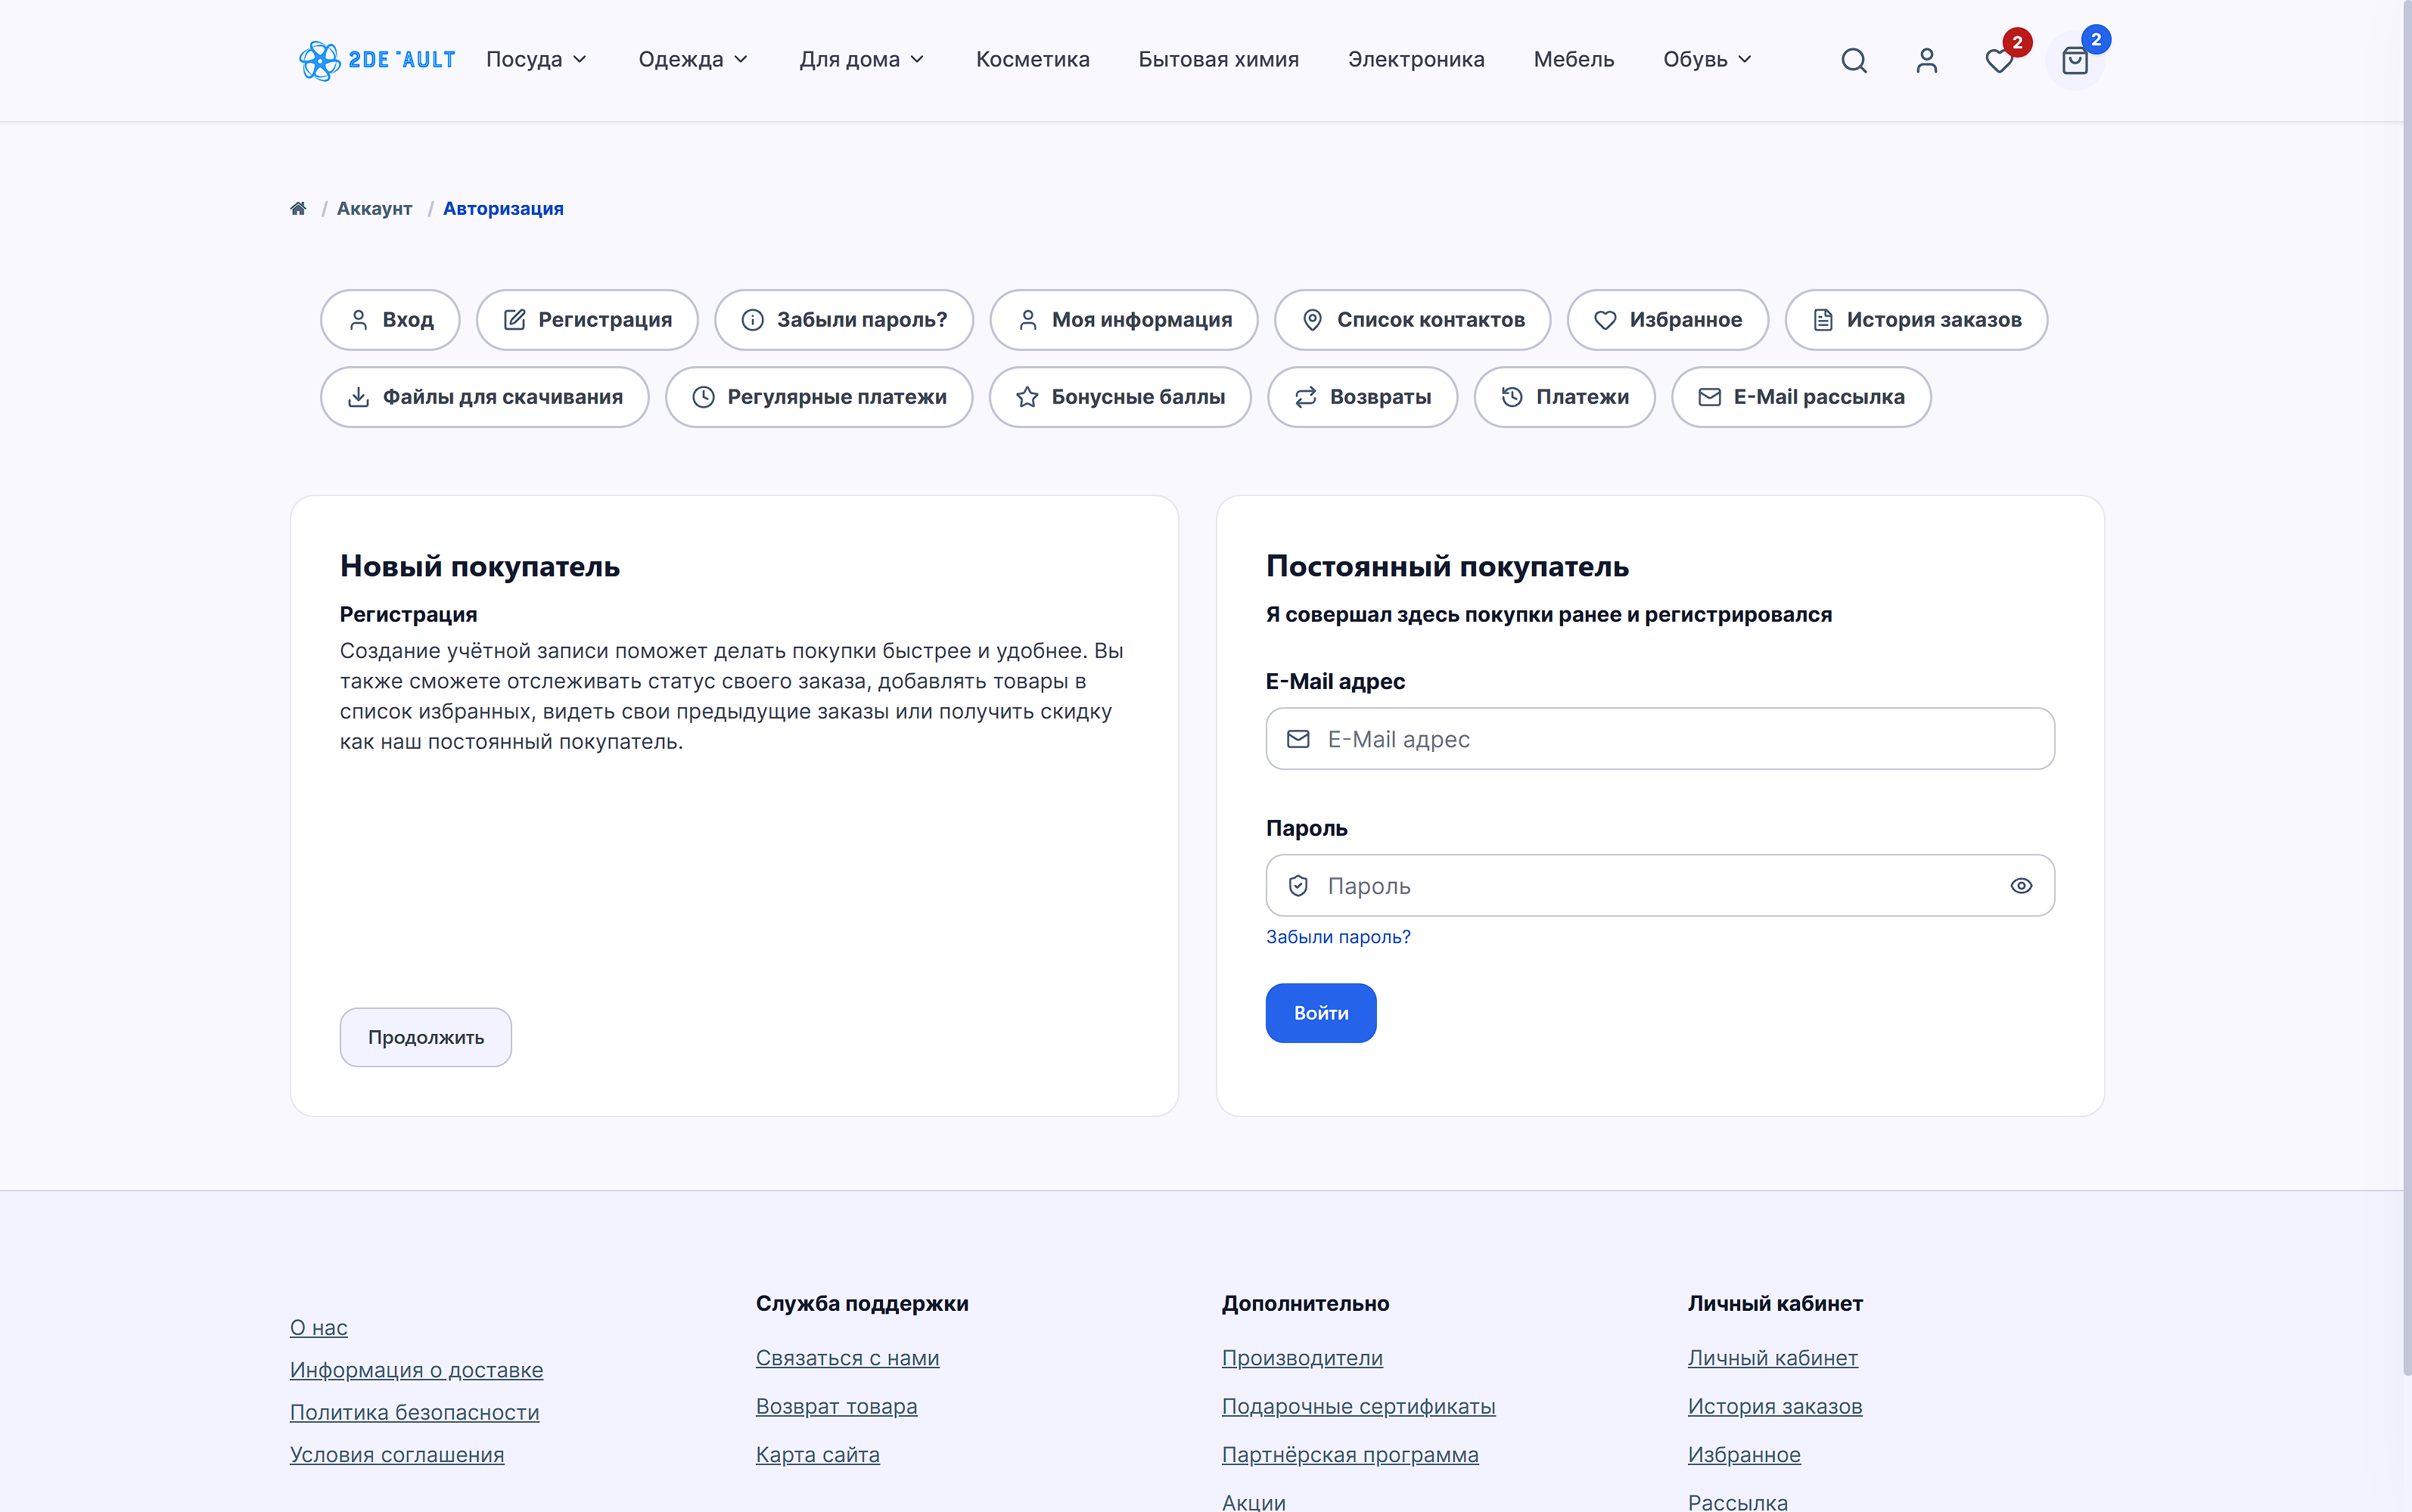Open the user account icon in header
Image resolution: width=2412 pixels, height=1512 pixels.
1926,61
